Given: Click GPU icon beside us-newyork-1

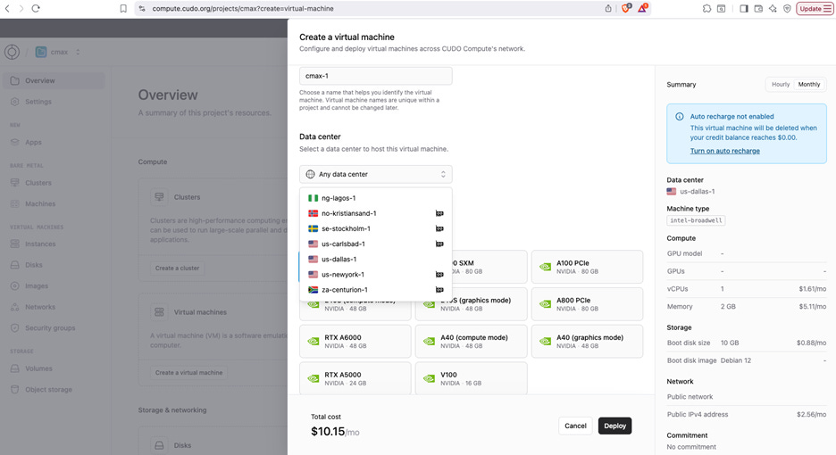Looking at the screenshot, I should pyautogui.click(x=439, y=275).
